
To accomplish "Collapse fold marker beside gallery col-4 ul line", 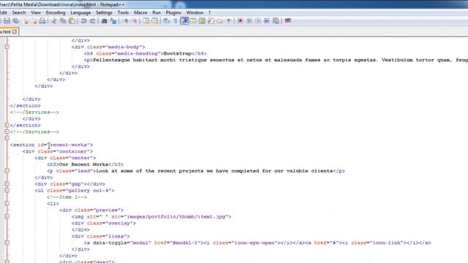I will 7,191.
